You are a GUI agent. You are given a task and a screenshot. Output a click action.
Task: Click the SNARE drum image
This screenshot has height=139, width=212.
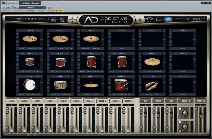tap(60, 85)
